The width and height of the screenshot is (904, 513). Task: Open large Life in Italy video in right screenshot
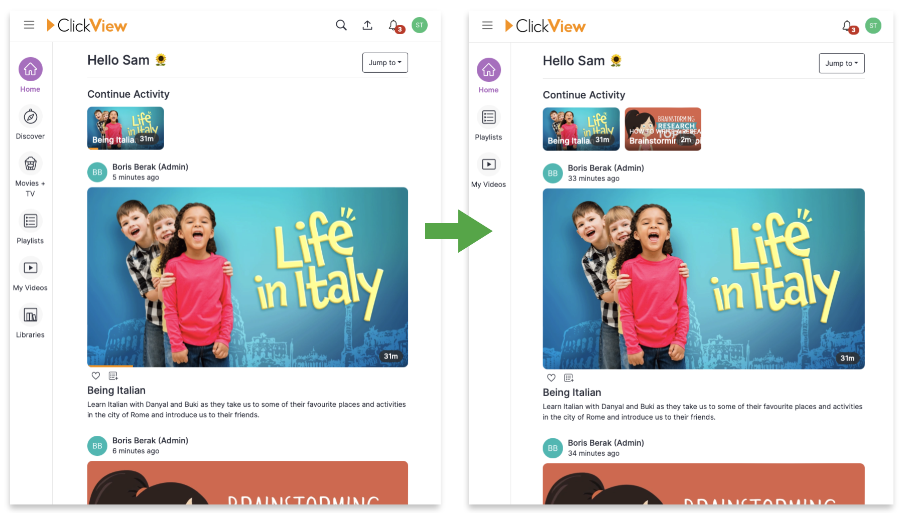pos(704,279)
